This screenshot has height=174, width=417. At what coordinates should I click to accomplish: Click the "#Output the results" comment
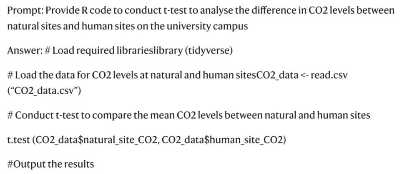pyautogui.click(x=50, y=164)
